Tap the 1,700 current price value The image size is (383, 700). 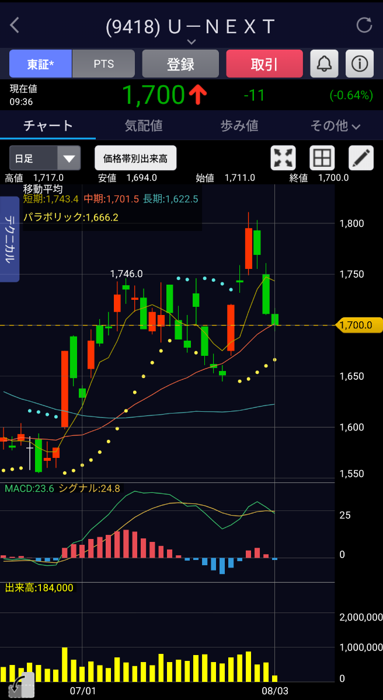pyautogui.click(x=153, y=95)
